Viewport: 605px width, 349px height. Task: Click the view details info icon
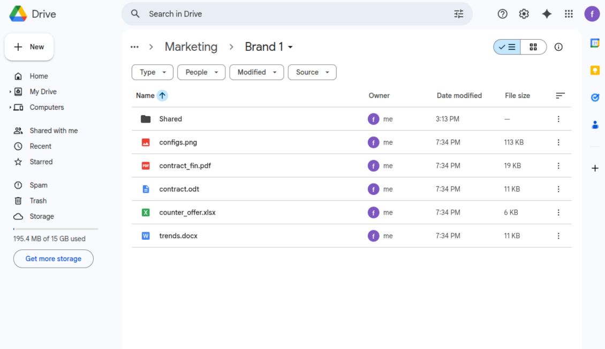pos(558,47)
